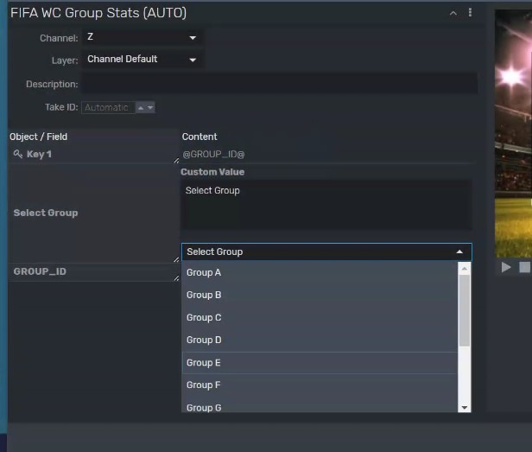Click the dropdown list's scroll-up arrow

click(x=465, y=269)
